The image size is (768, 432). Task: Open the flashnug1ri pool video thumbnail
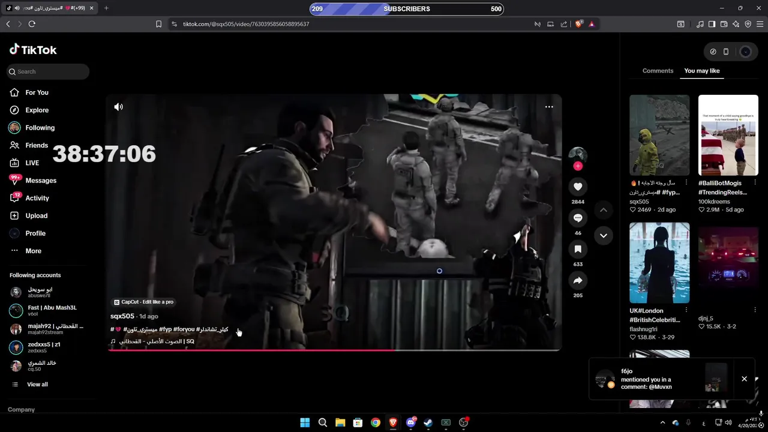(x=659, y=263)
